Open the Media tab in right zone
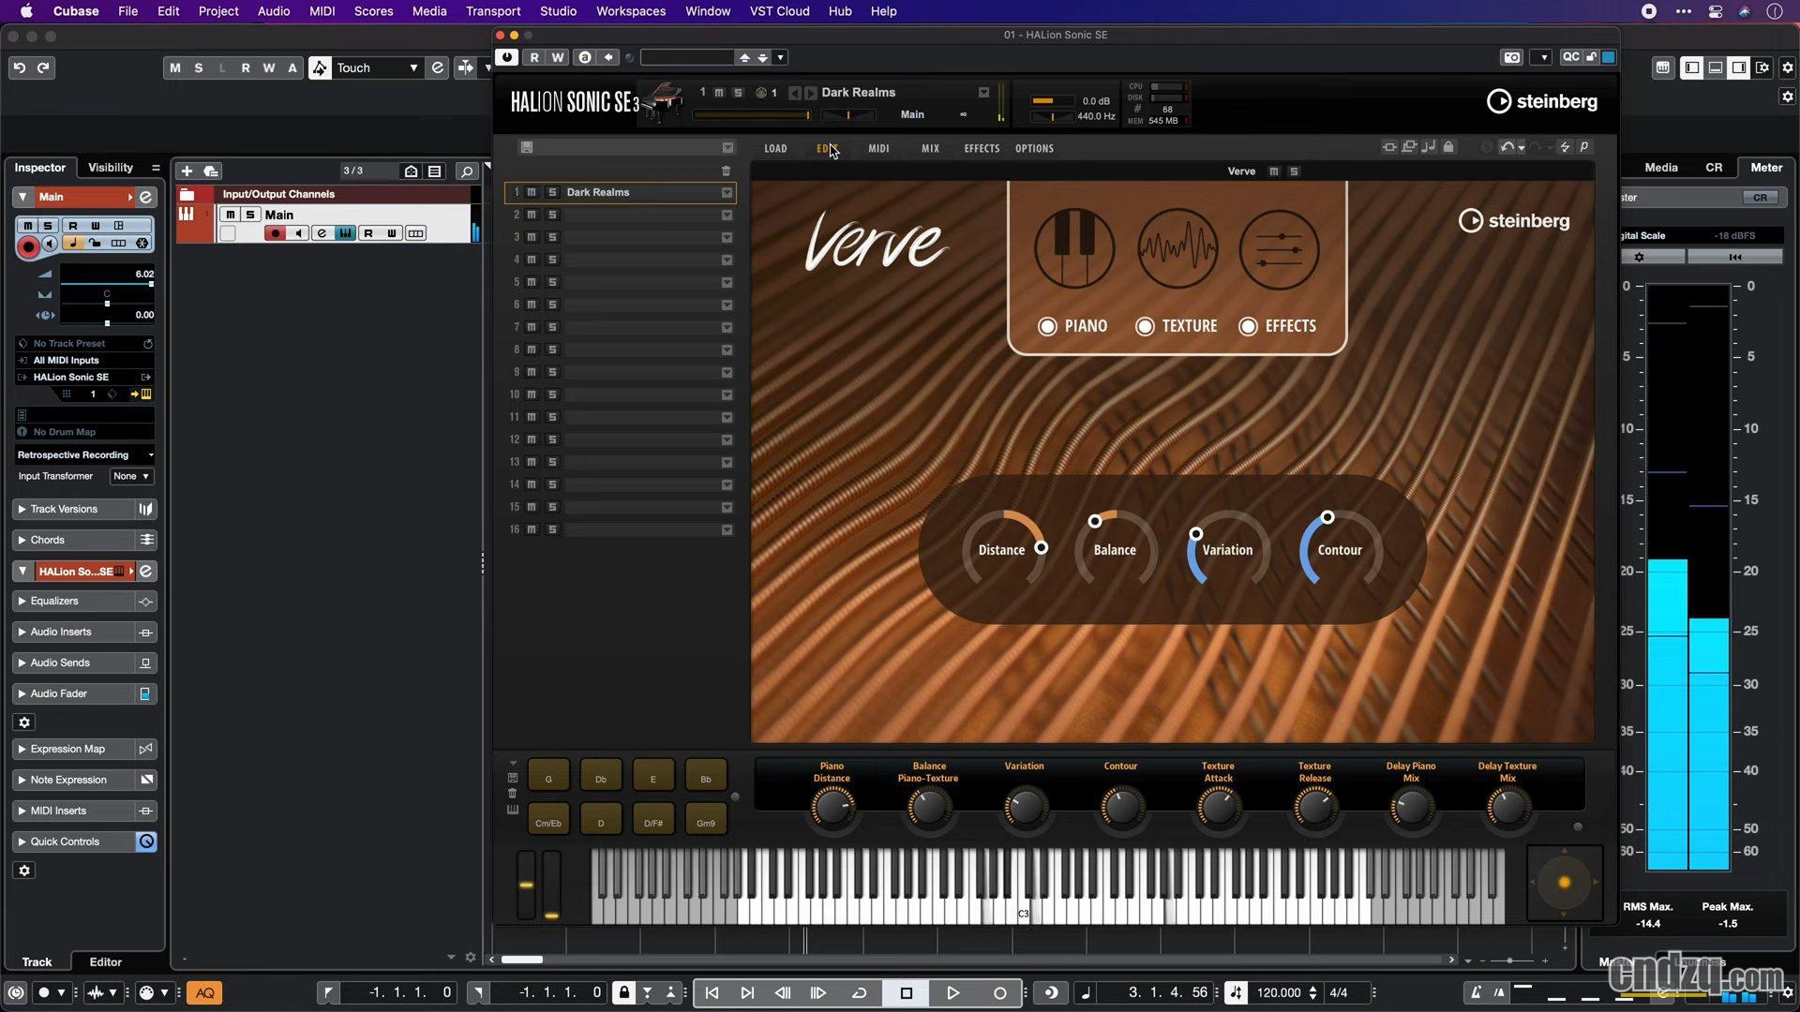The image size is (1800, 1012). [1660, 168]
